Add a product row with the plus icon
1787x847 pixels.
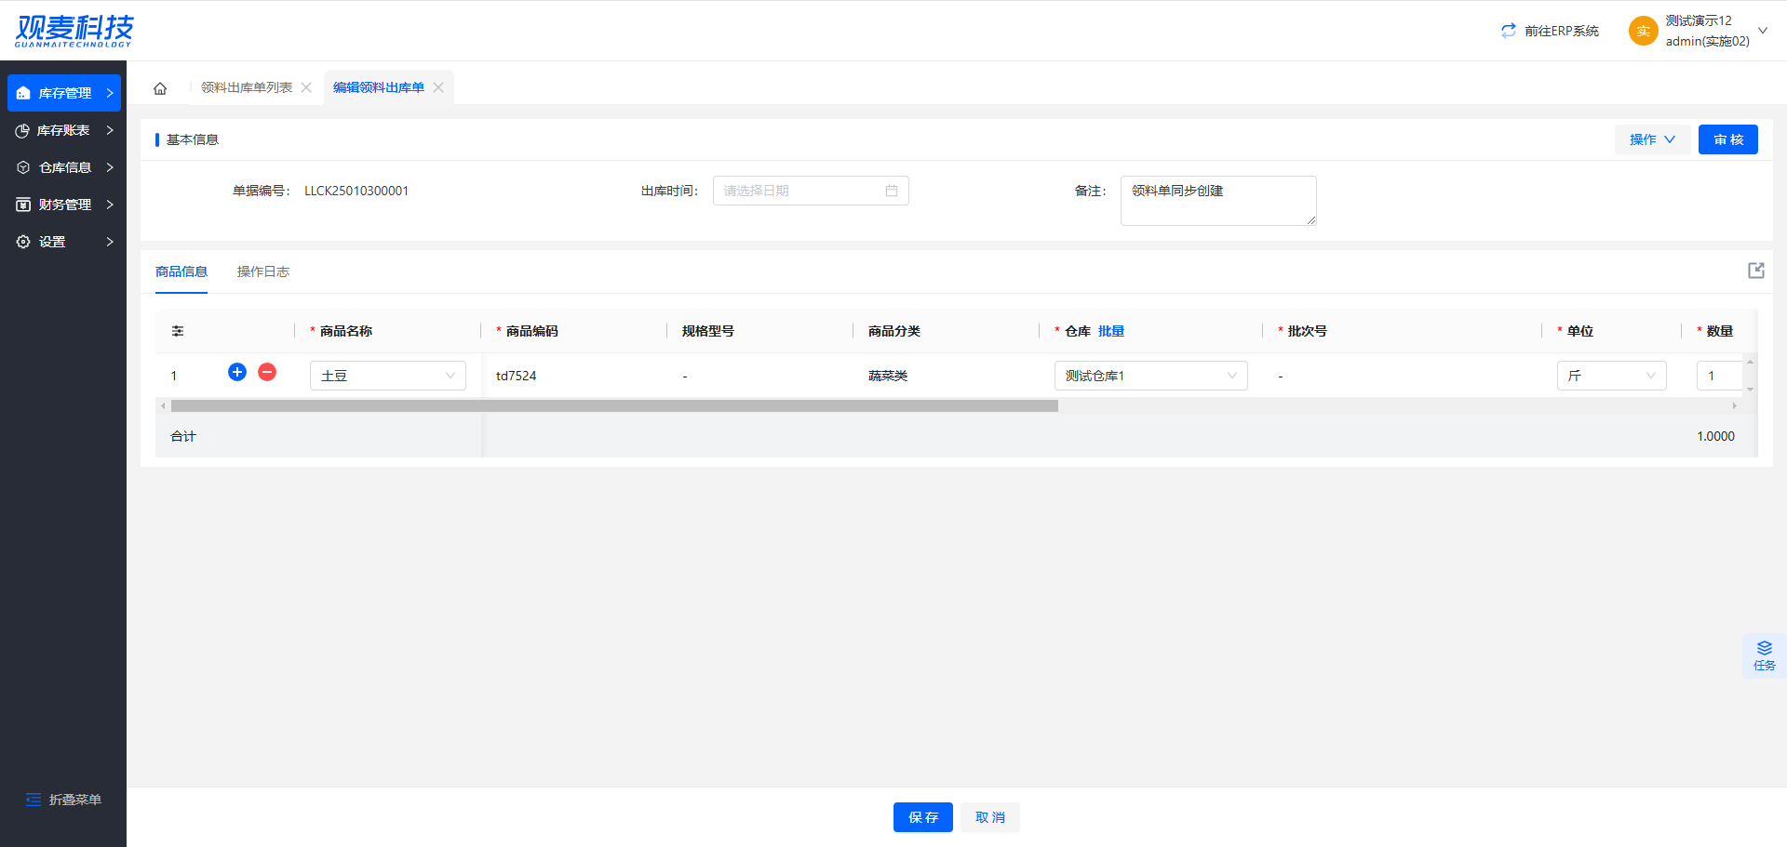coord(237,372)
